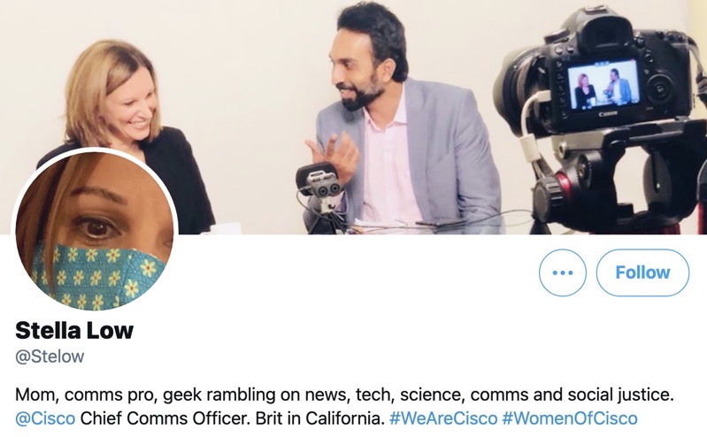
Task: Click the camera's LCD preview screen
Action: click(x=603, y=86)
